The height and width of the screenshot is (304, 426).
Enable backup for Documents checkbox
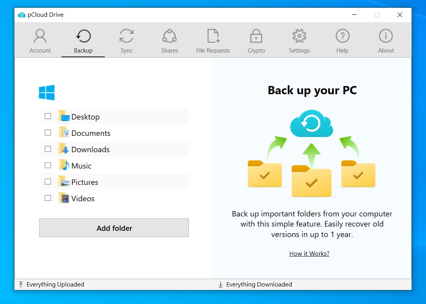[48, 133]
